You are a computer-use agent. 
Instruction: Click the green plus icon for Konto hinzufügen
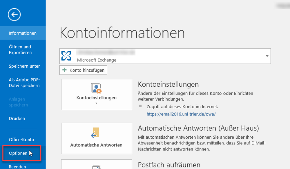tap(65, 70)
